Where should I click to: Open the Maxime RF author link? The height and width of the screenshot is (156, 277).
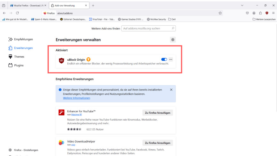pyautogui.click(x=77, y=115)
